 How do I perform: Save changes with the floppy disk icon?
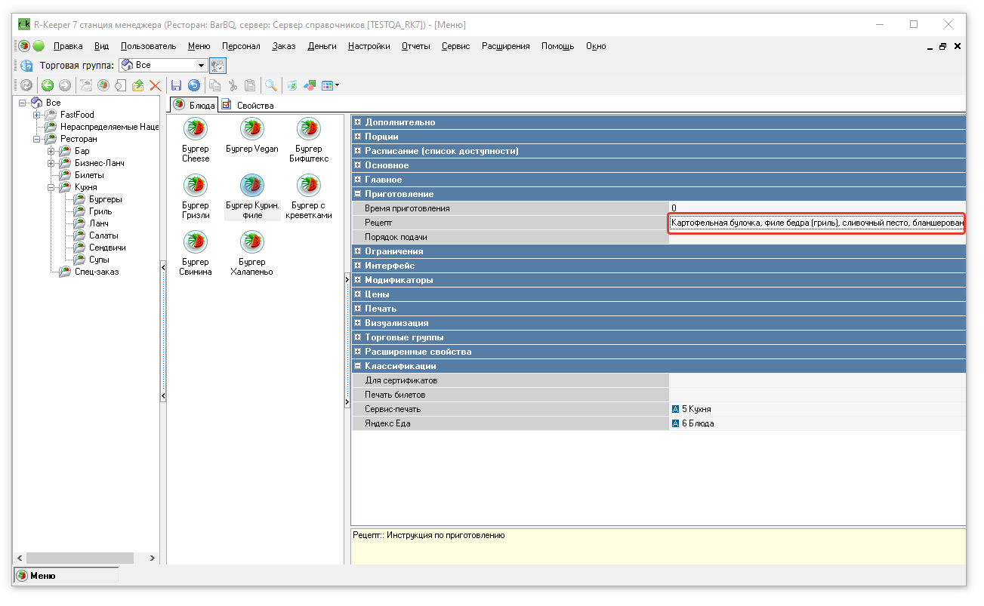pos(177,85)
